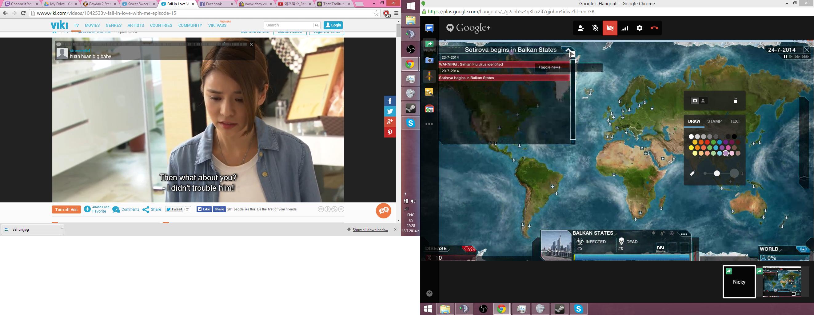Click the Viki Login button
This screenshot has height=315, width=814.
pyautogui.click(x=333, y=25)
